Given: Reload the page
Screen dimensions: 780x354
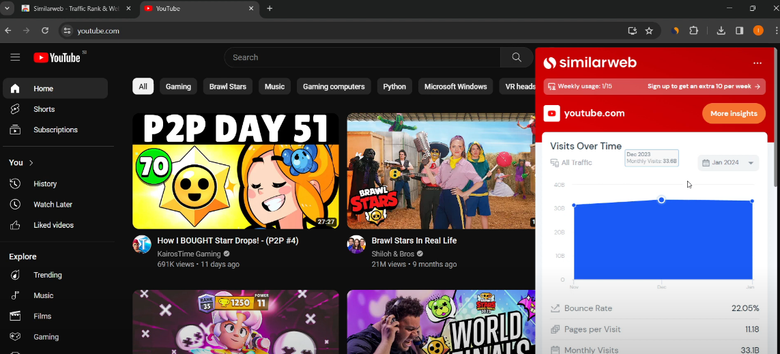Looking at the screenshot, I should pos(45,31).
